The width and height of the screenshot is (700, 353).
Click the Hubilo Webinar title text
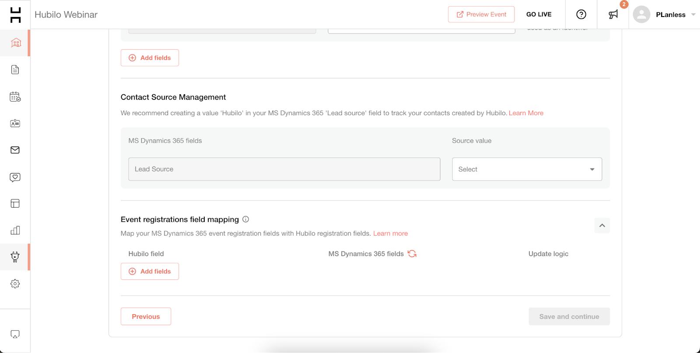[66, 14]
